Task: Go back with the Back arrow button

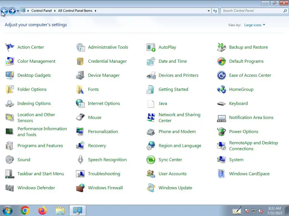Action: (5, 11)
